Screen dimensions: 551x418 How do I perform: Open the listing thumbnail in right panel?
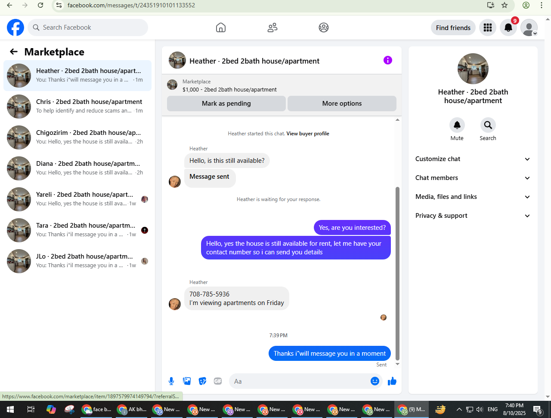(x=473, y=69)
